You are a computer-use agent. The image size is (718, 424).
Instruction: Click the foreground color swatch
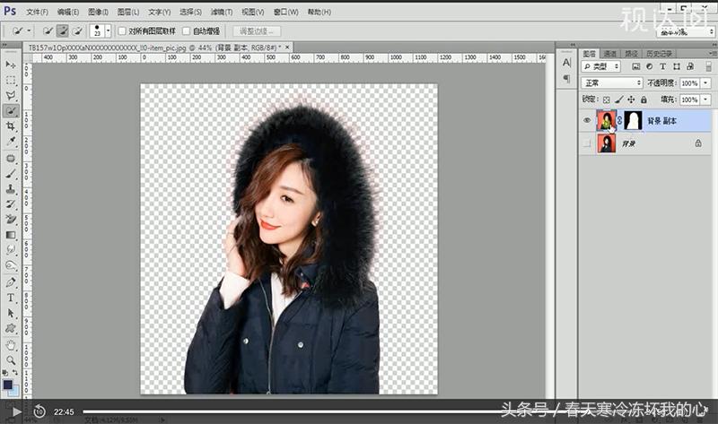coord(8,384)
